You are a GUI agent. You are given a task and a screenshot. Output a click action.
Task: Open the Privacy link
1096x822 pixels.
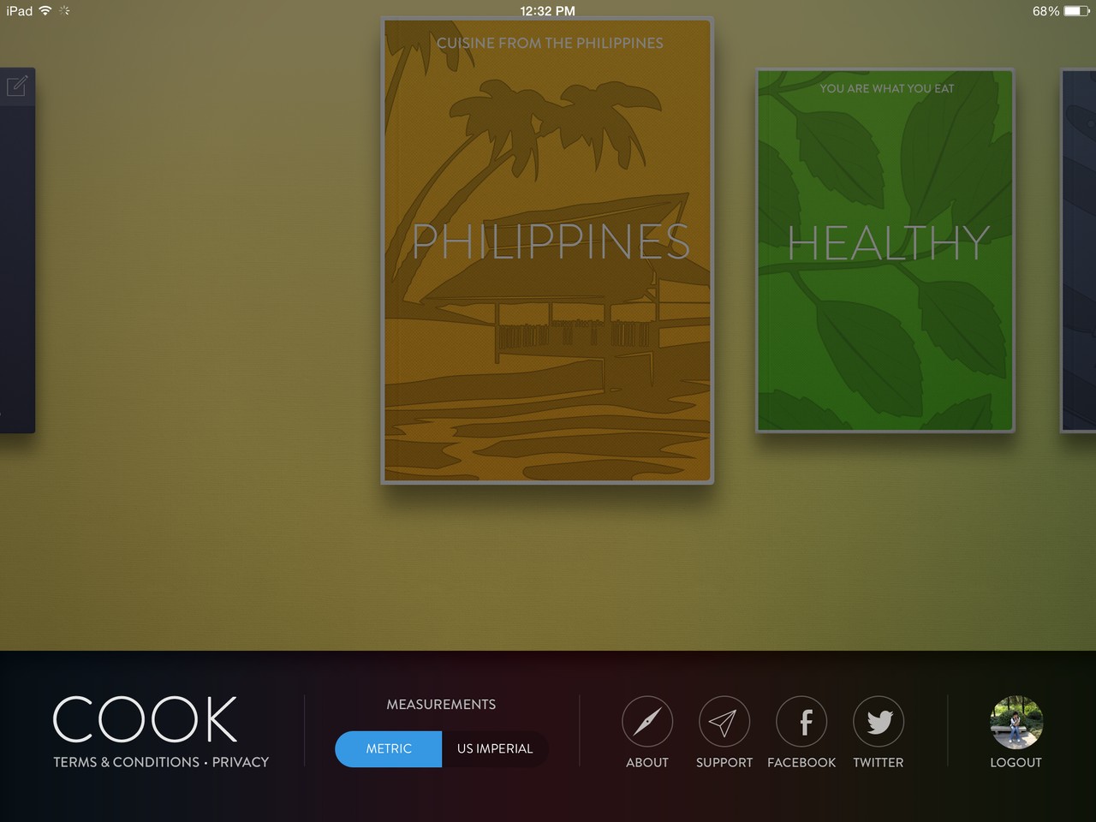point(241,762)
